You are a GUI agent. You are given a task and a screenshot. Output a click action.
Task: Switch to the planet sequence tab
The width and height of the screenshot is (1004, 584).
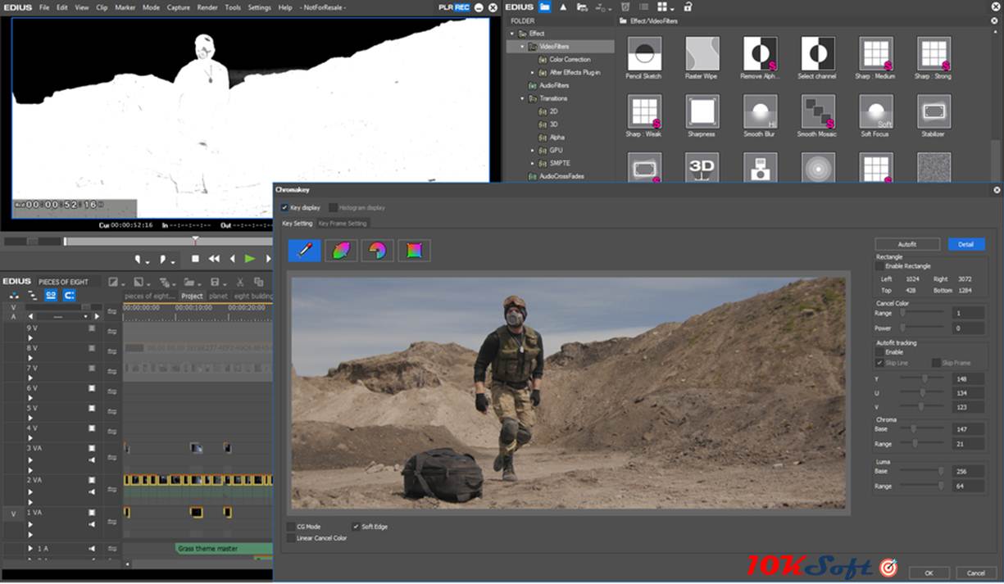click(x=218, y=296)
